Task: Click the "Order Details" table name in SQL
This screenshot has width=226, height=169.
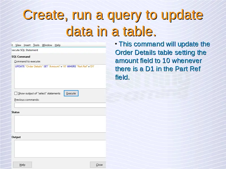Action: pyautogui.click(x=34, y=66)
